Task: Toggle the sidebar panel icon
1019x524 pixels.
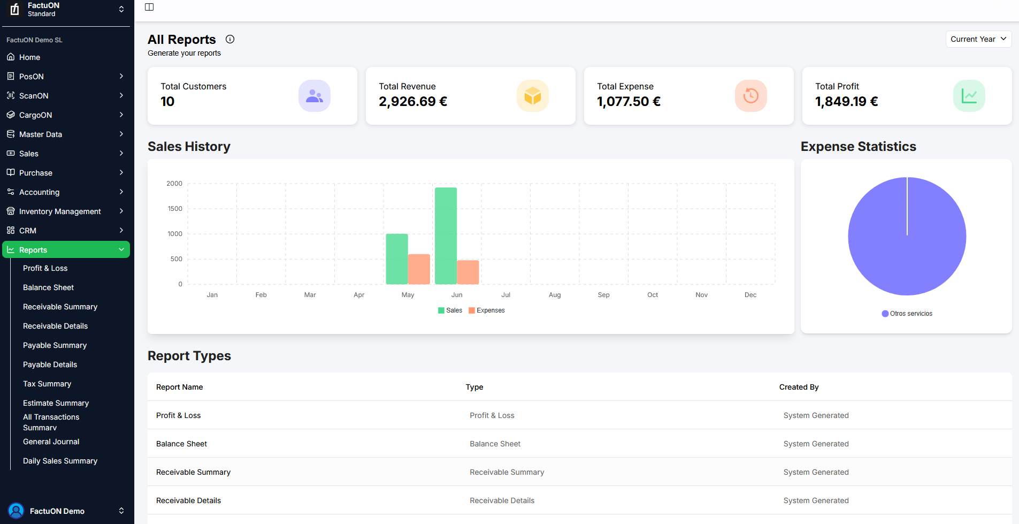Action: [149, 7]
